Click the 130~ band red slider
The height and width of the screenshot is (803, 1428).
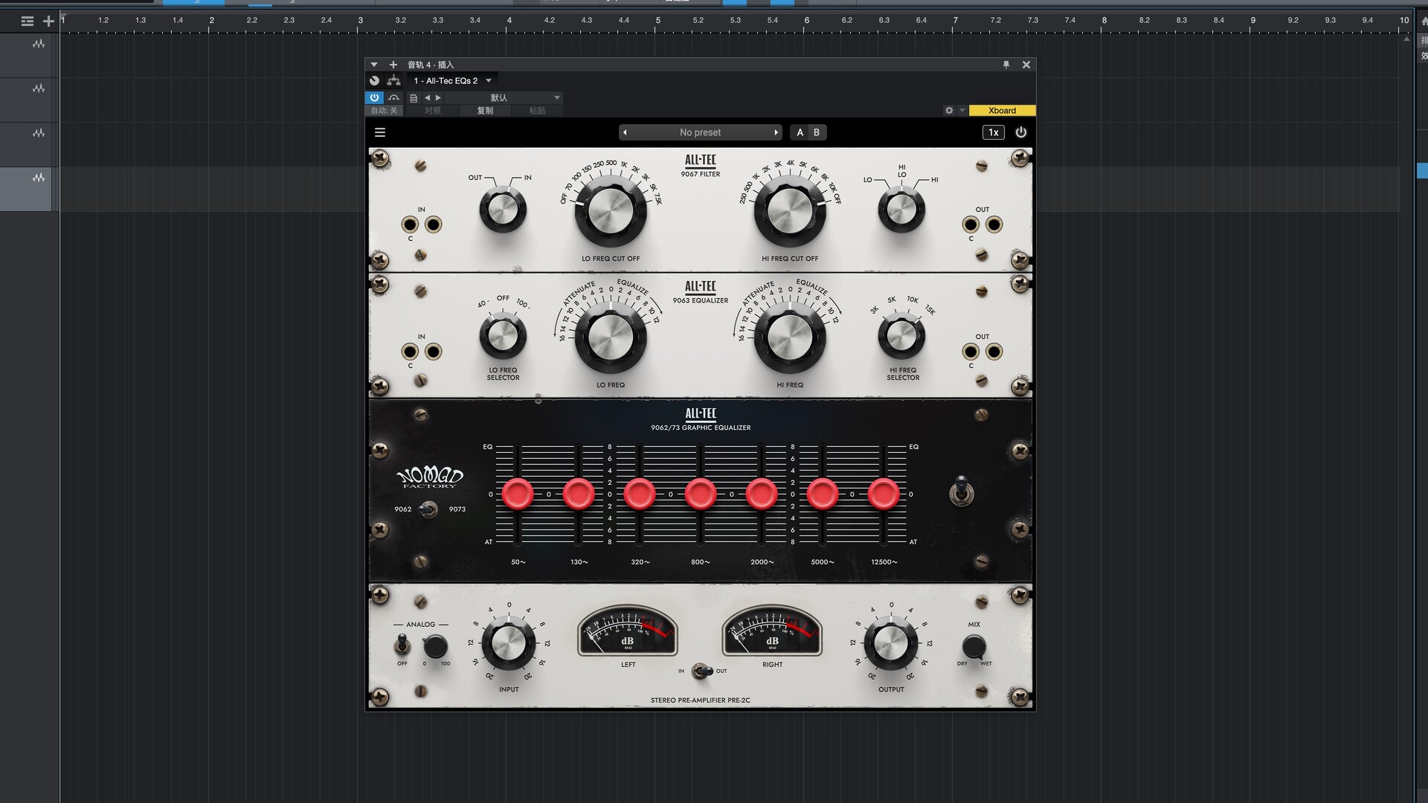pyautogui.click(x=579, y=494)
